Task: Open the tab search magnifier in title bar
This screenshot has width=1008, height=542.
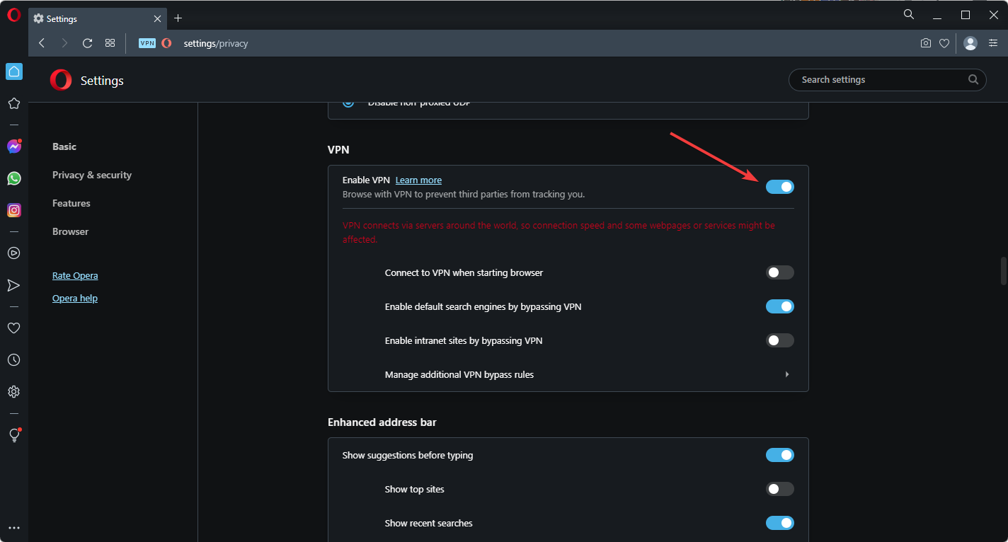Action: point(909,14)
